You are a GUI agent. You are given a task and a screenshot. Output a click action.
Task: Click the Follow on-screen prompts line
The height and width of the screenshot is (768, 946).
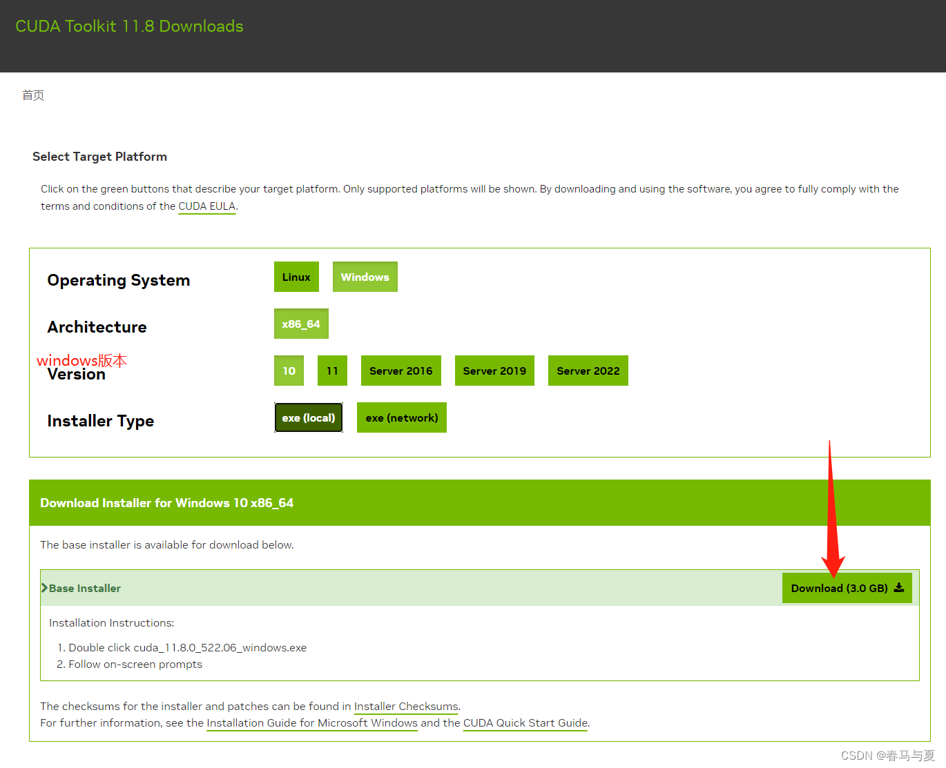tap(135, 664)
